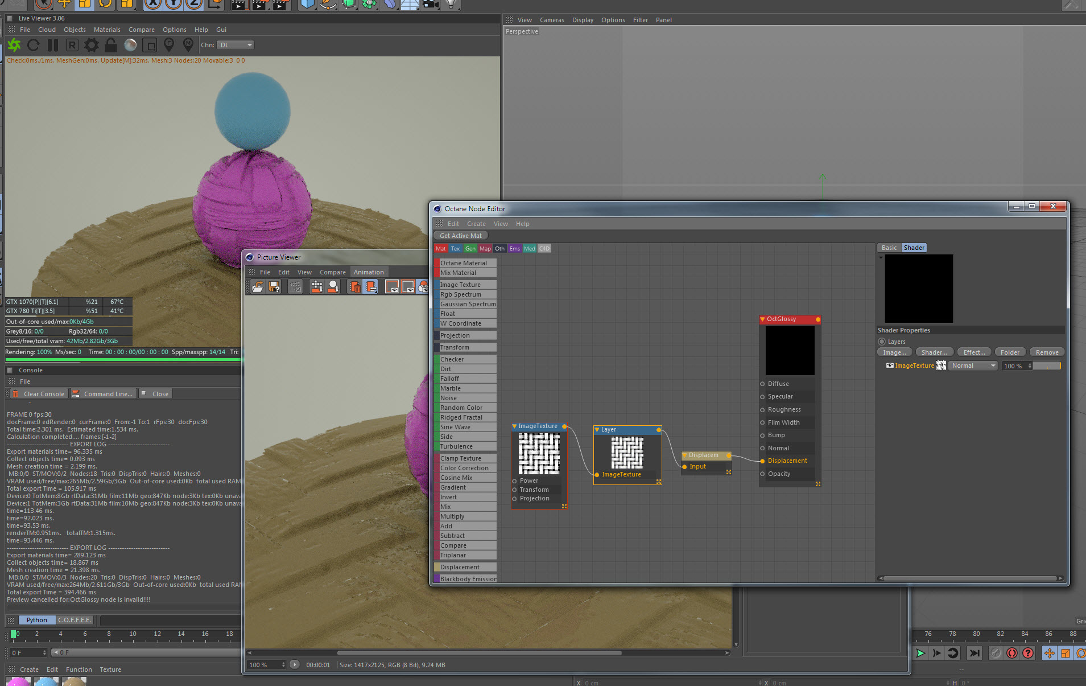Toggle the Map node category filter
The height and width of the screenshot is (686, 1086).
(485, 249)
